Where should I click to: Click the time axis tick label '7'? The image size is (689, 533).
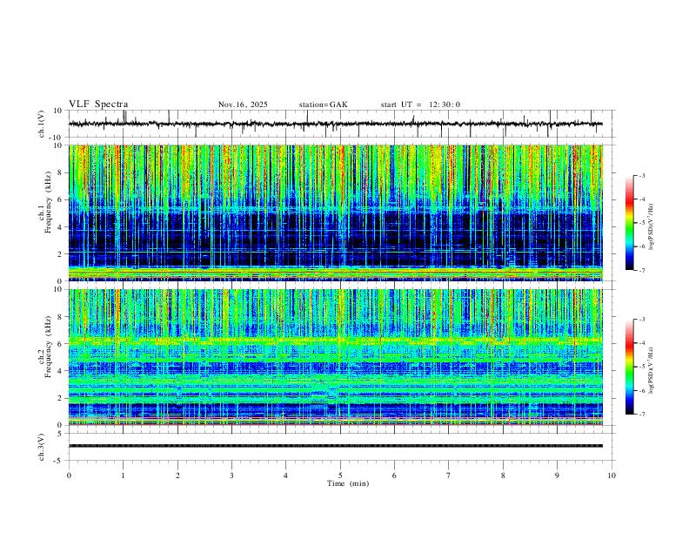449,476
